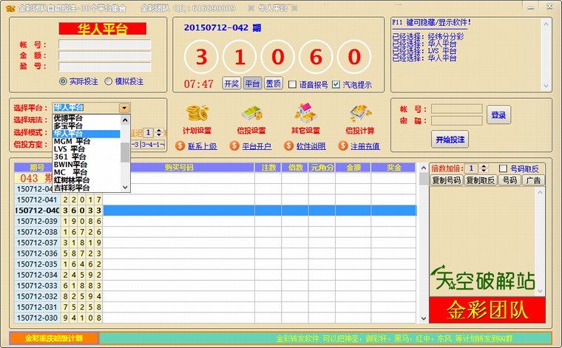
Task: Switch to the 广告 tab
Action: tap(534, 180)
